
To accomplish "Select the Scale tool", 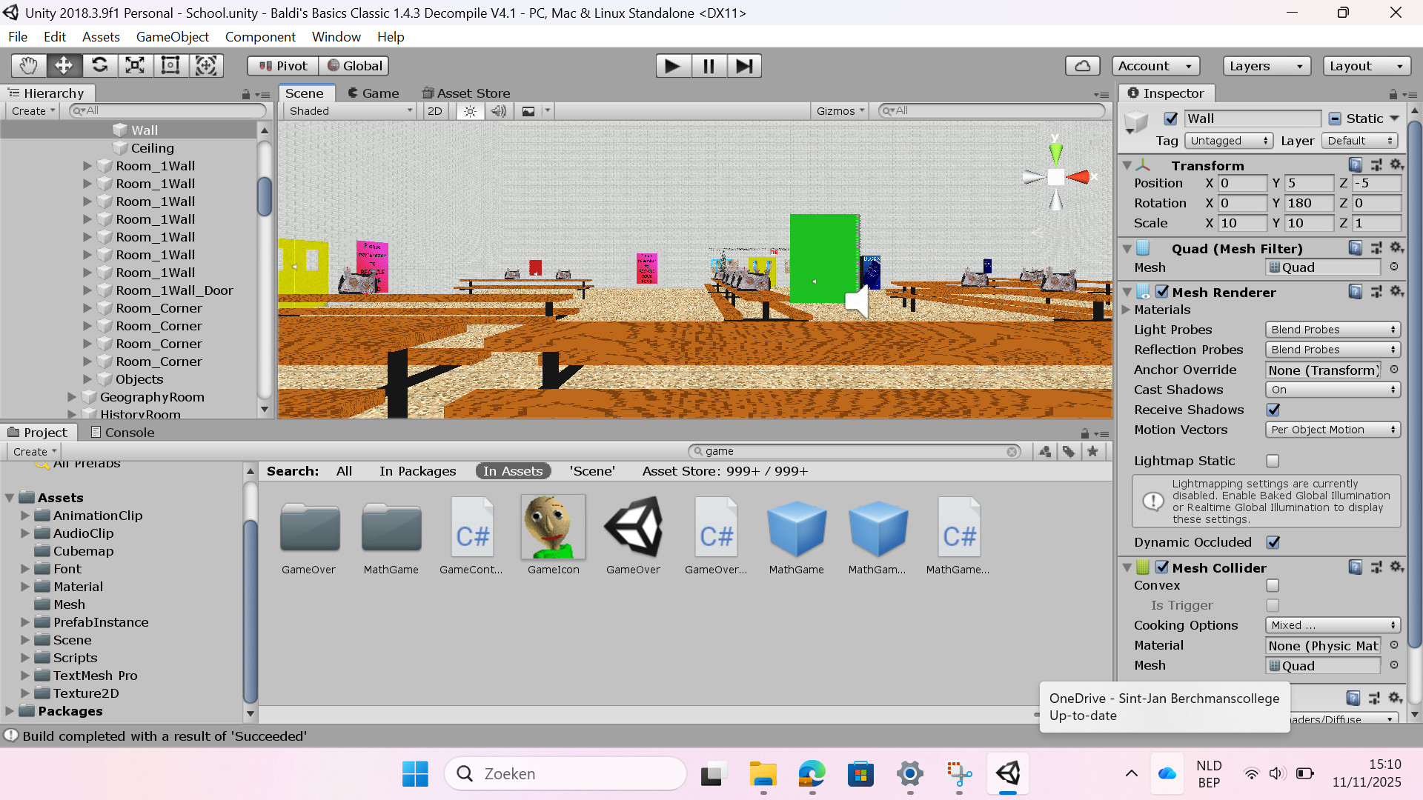I will 135,65.
